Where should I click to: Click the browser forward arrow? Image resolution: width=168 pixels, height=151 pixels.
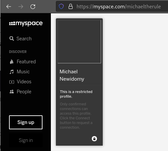(21, 7)
